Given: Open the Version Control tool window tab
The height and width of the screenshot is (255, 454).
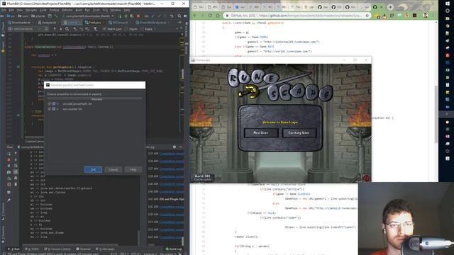Looking at the screenshot, I should click(57, 249).
